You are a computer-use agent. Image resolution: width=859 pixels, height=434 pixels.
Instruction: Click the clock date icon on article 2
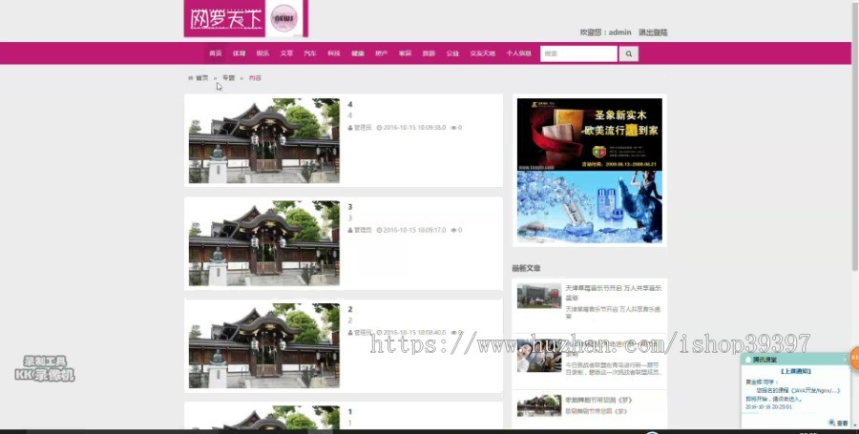coord(379,332)
